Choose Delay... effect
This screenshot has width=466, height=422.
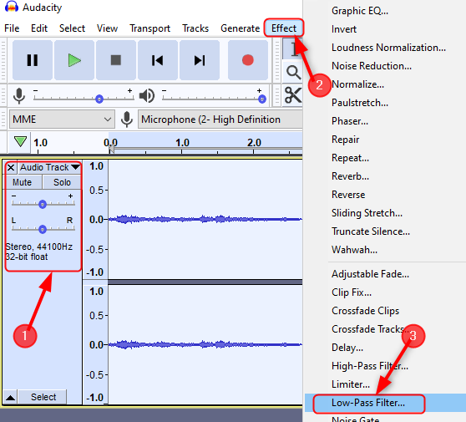click(x=347, y=348)
